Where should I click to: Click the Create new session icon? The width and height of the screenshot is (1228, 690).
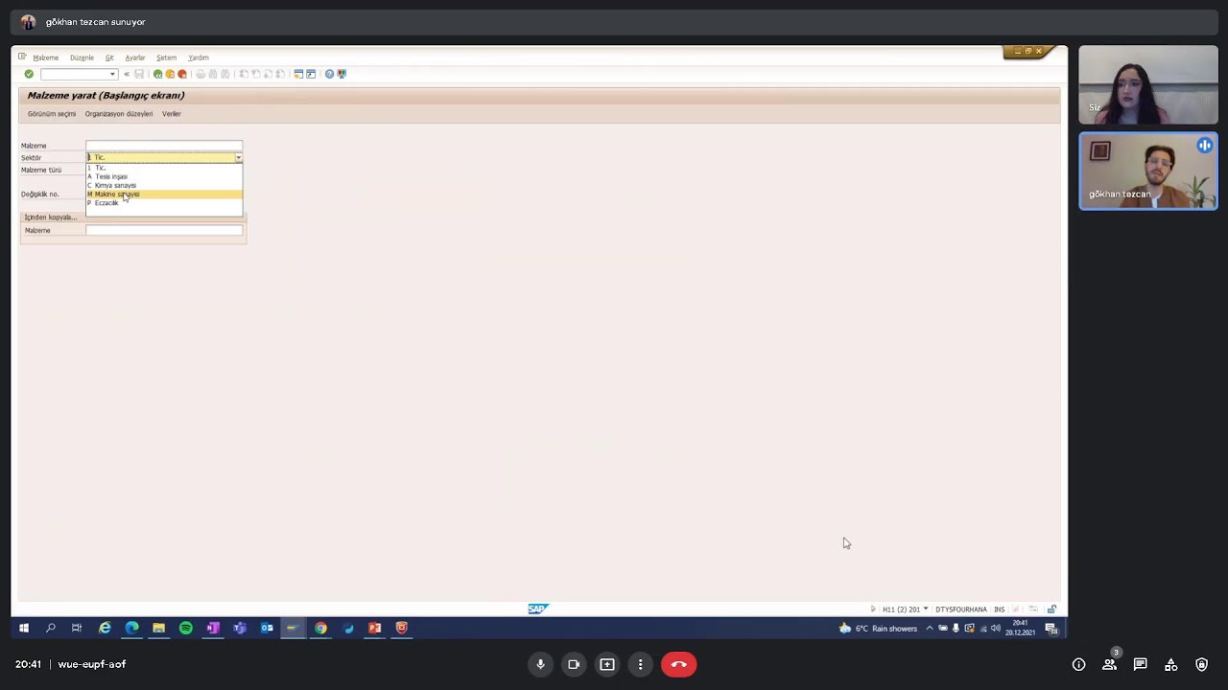click(x=298, y=74)
